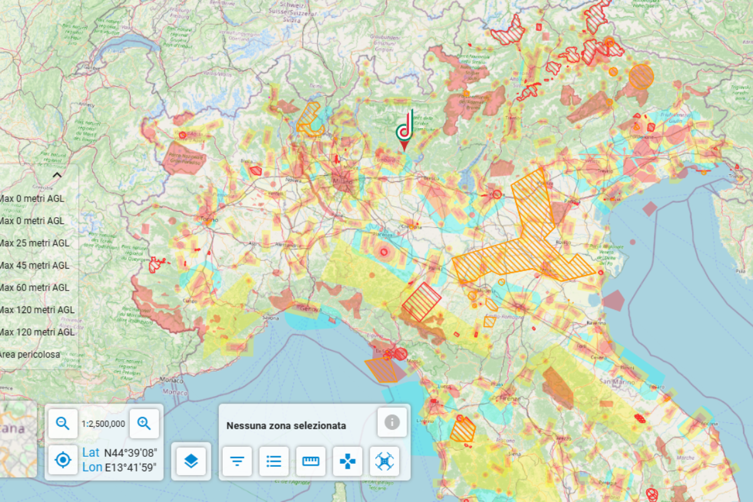Click the Area pericolosa legend entry

click(x=30, y=355)
